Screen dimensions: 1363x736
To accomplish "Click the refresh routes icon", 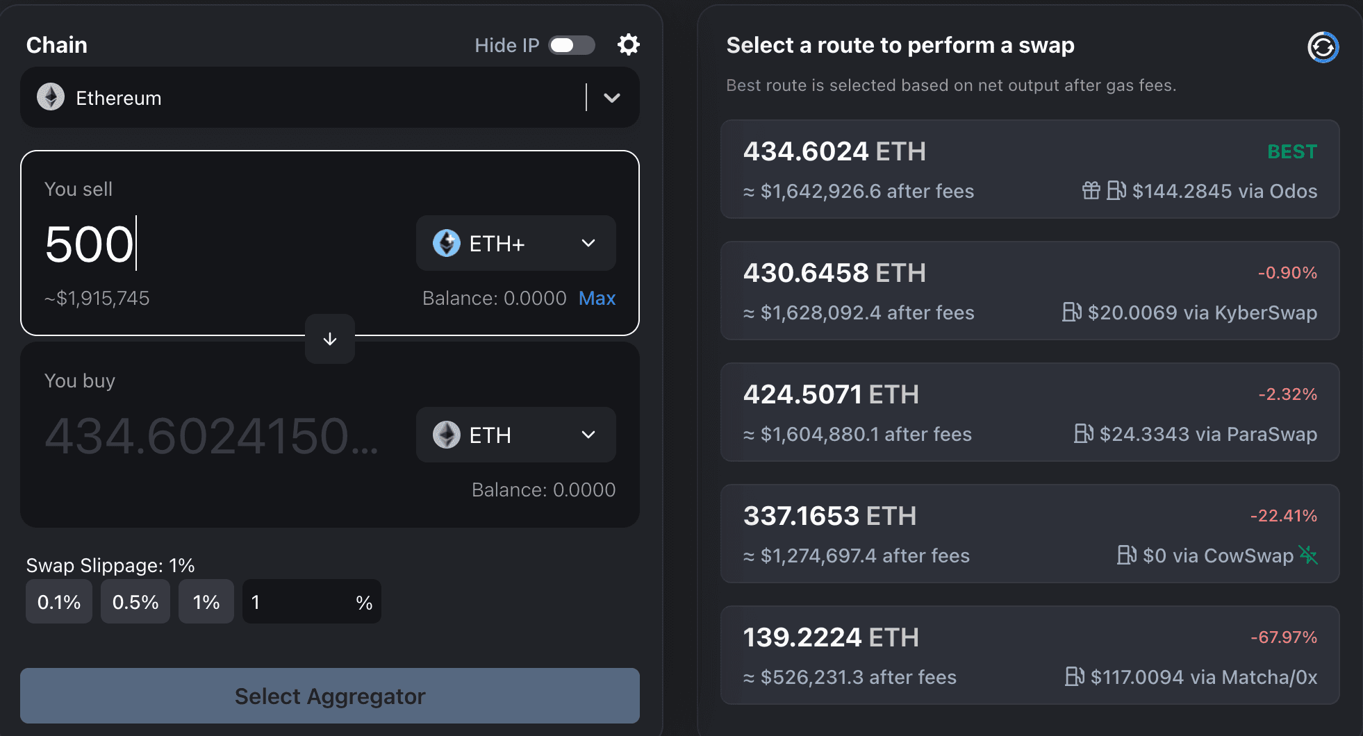I will click(x=1322, y=47).
